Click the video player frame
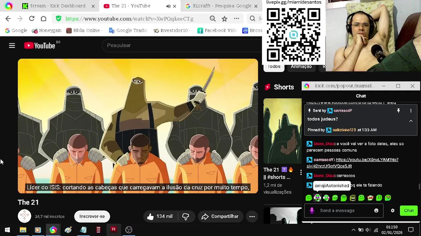421x236 pixels. click(138, 126)
